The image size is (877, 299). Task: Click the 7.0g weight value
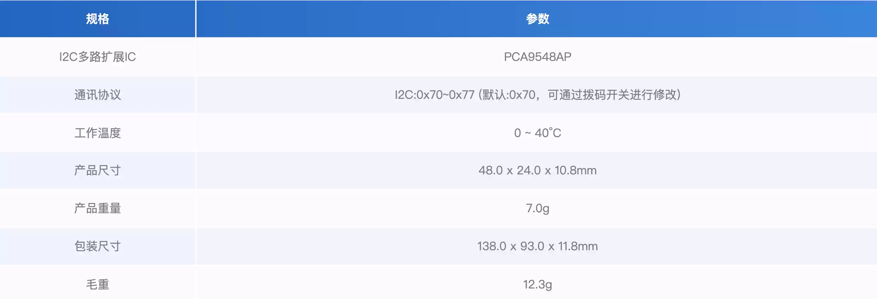click(537, 208)
